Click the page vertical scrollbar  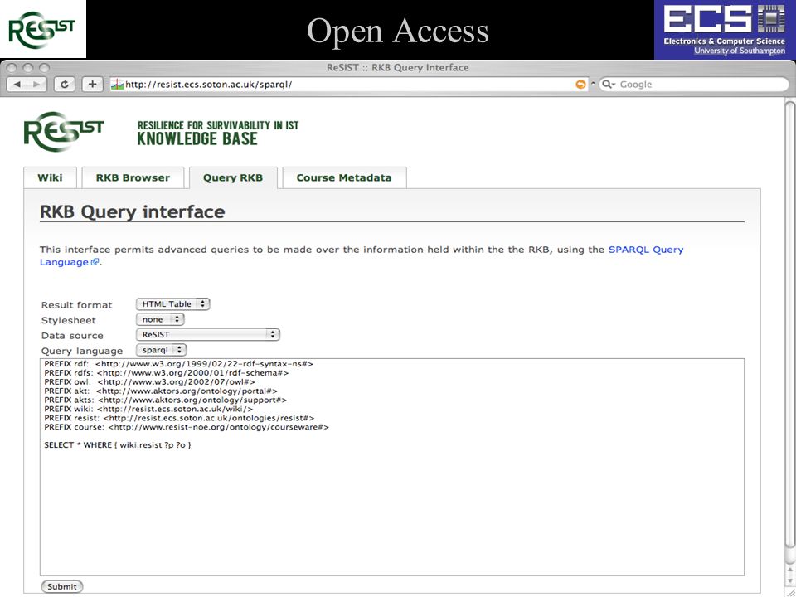click(x=789, y=325)
